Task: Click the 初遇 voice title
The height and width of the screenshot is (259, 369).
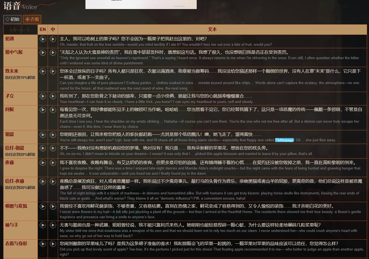Action: [10, 39]
